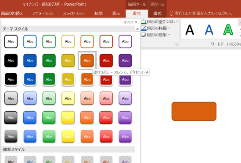Select black gradient moderate effect style, fifth row
The width and height of the screenshot is (241, 163).
click(11, 117)
